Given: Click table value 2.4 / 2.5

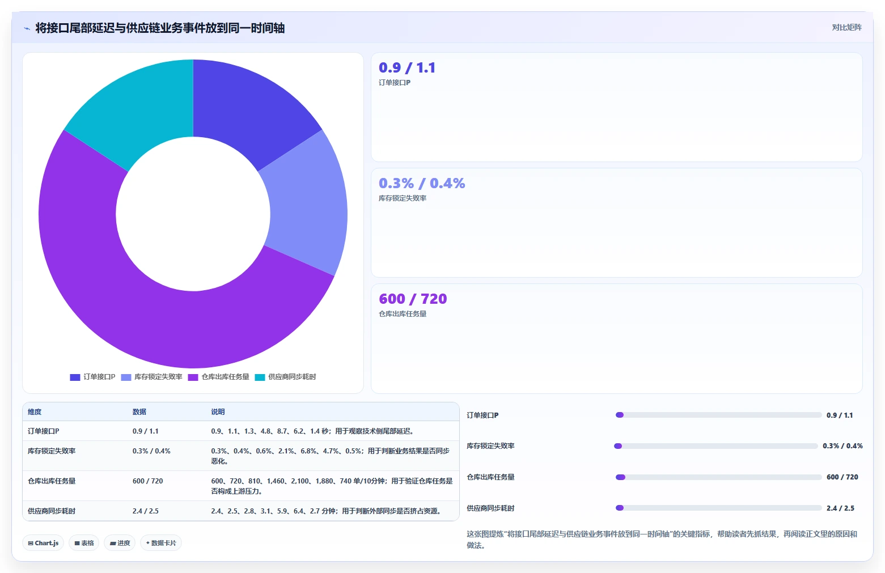Looking at the screenshot, I should 146,511.
